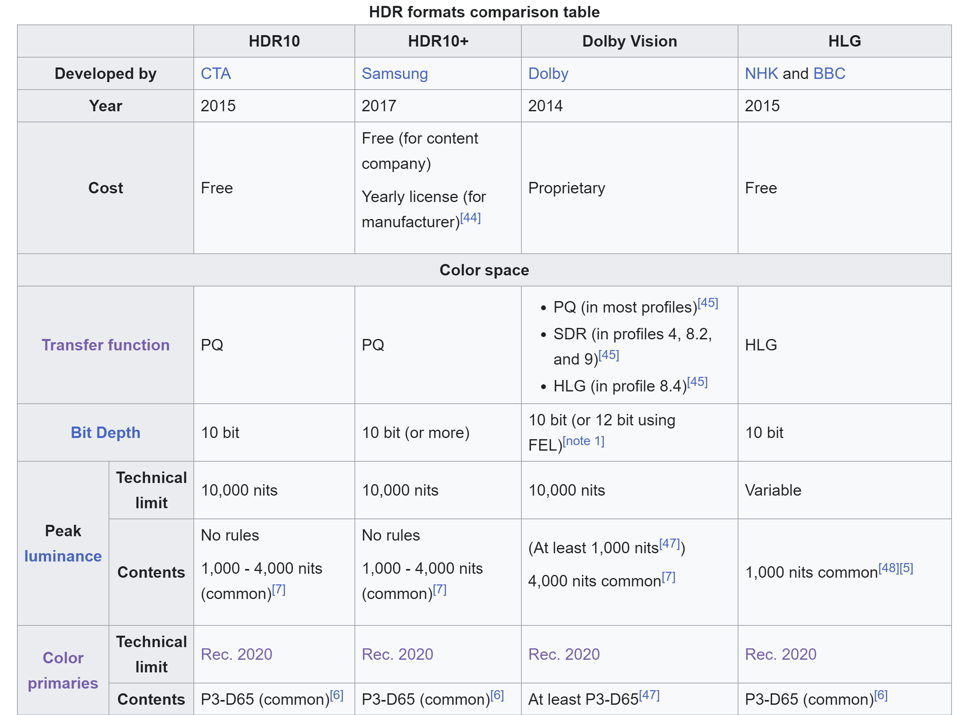Jump to citation 7 in HDR10 contents cell
The height and width of the screenshot is (715, 965).
click(278, 590)
